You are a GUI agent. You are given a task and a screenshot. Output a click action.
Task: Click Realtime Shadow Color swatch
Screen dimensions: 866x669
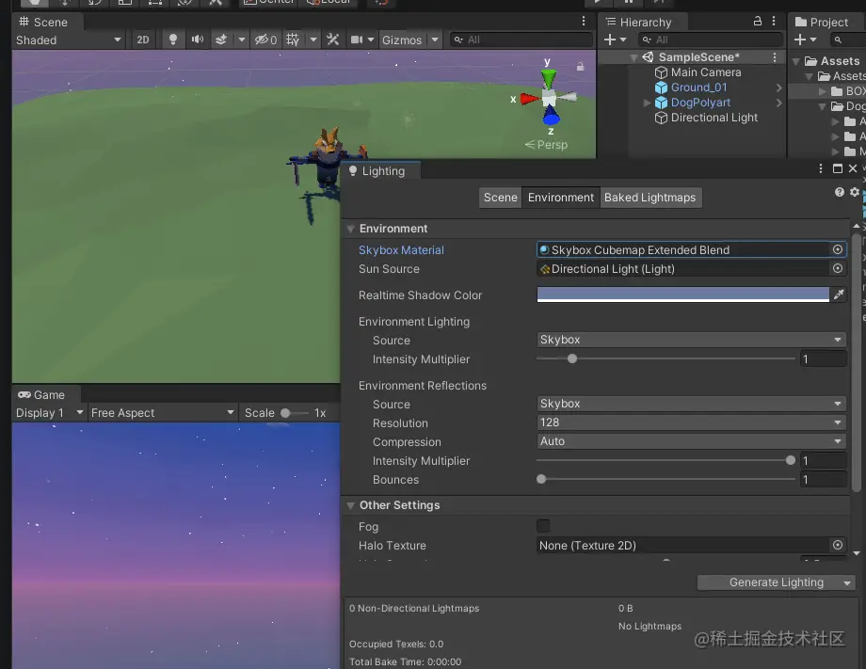pyautogui.click(x=683, y=295)
